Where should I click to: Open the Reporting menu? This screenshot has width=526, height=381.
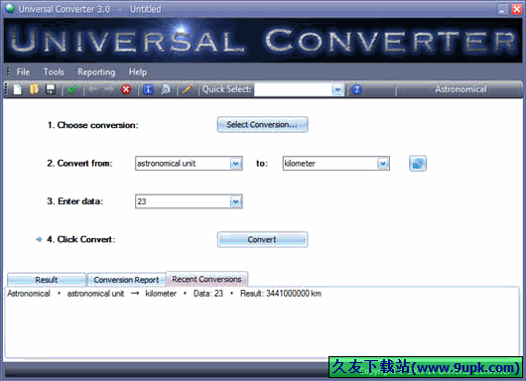click(x=96, y=72)
